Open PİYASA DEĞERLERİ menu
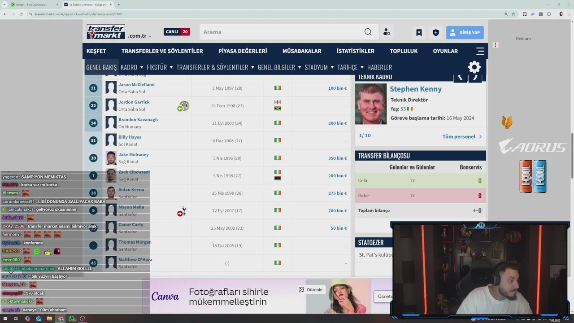 [x=243, y=51]
